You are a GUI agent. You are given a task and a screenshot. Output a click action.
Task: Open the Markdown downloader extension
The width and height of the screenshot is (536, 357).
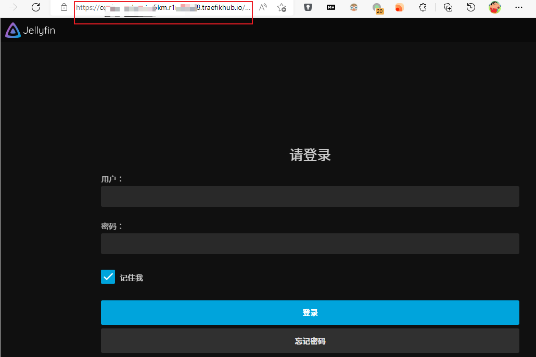pyautogui.click(x=330, y=7)
